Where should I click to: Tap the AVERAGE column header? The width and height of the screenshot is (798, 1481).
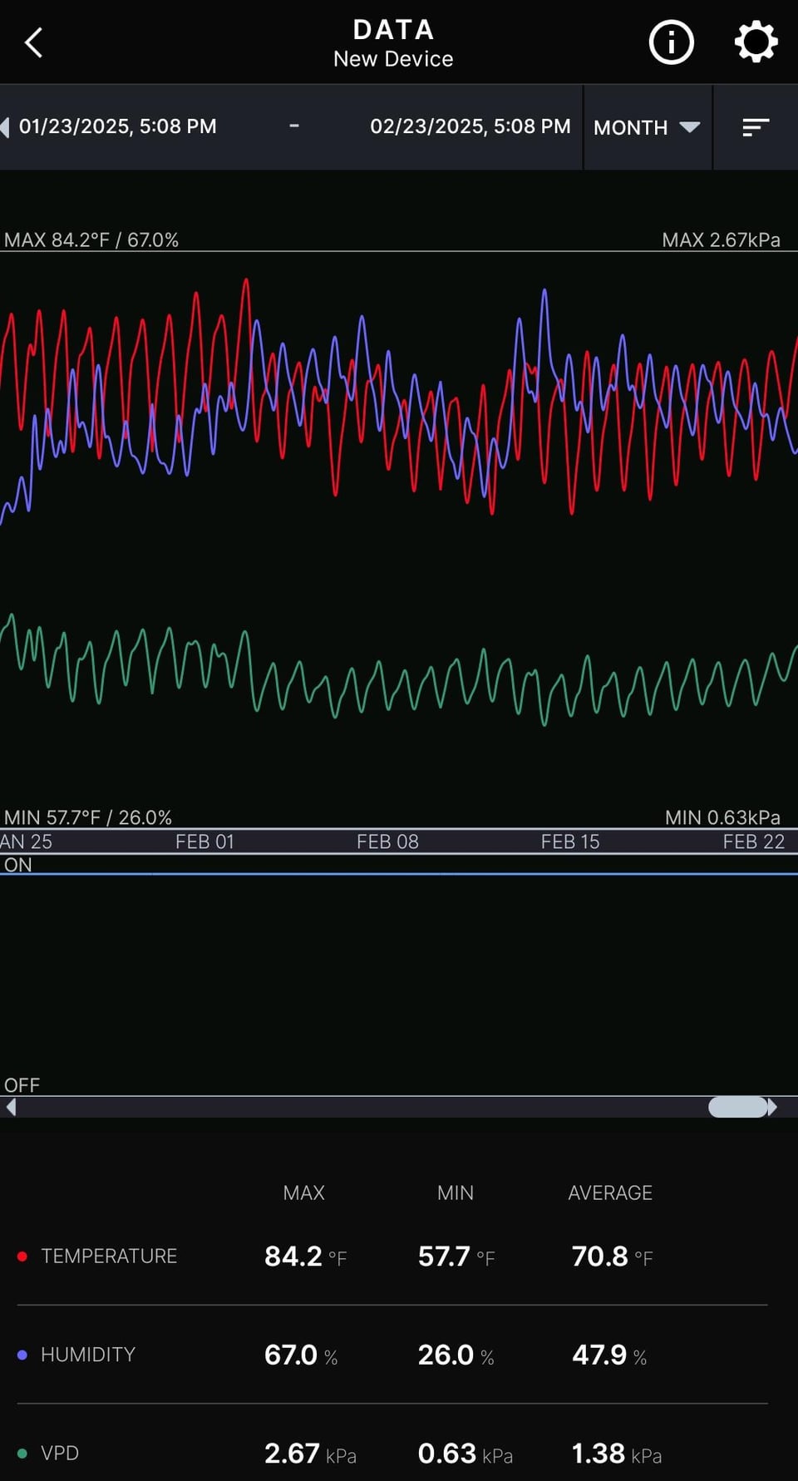610,1192
